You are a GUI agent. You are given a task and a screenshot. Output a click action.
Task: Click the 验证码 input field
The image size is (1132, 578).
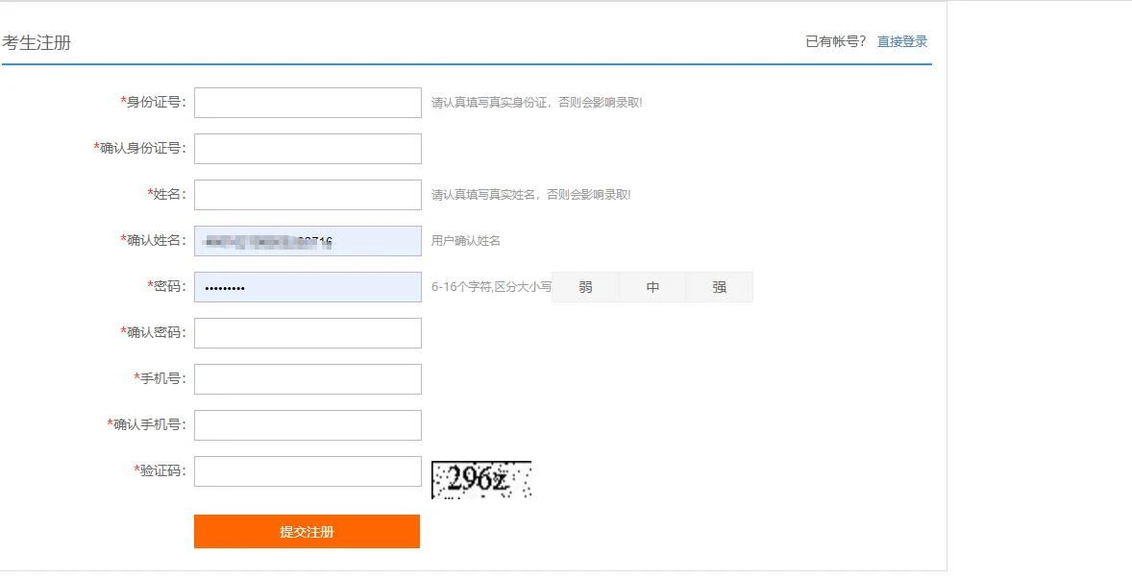point(308,471)
